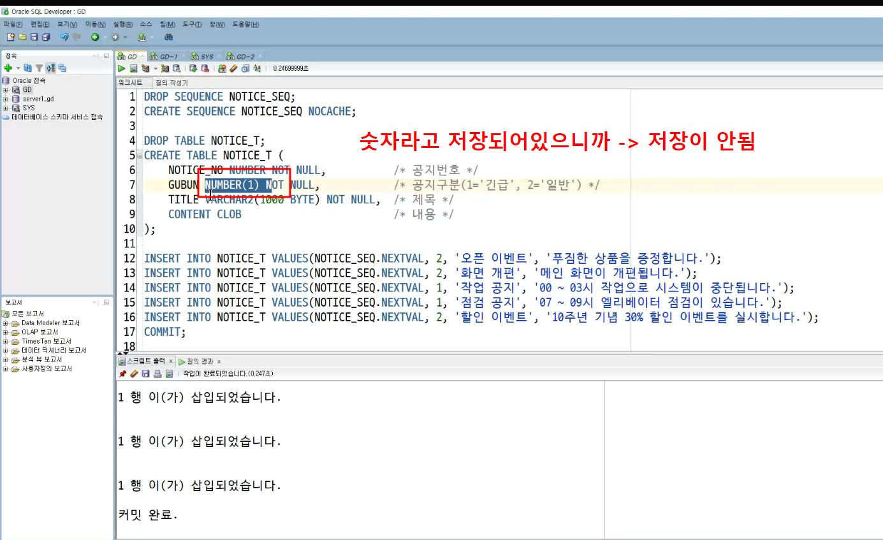The image size is (883, 540).
Task: Save the worksheet with the single floppy-disk icon
Action: [34, 37]
